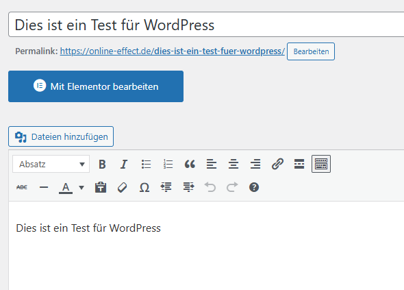Open keyboard shortcuts help

[x=254, y=187]
